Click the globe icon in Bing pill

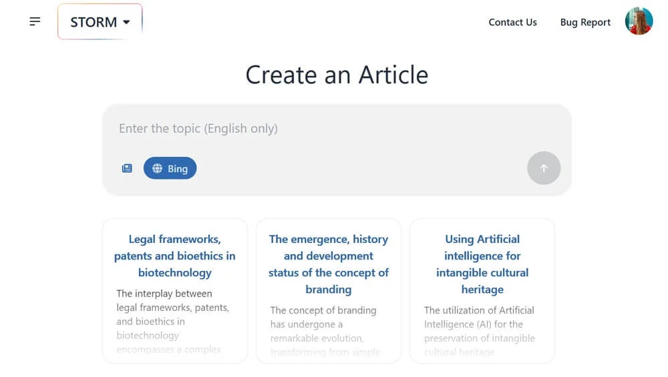coord(158,169)
